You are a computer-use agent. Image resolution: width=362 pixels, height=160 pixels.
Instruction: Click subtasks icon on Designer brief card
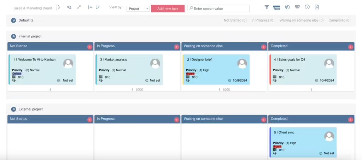(188, 77)
